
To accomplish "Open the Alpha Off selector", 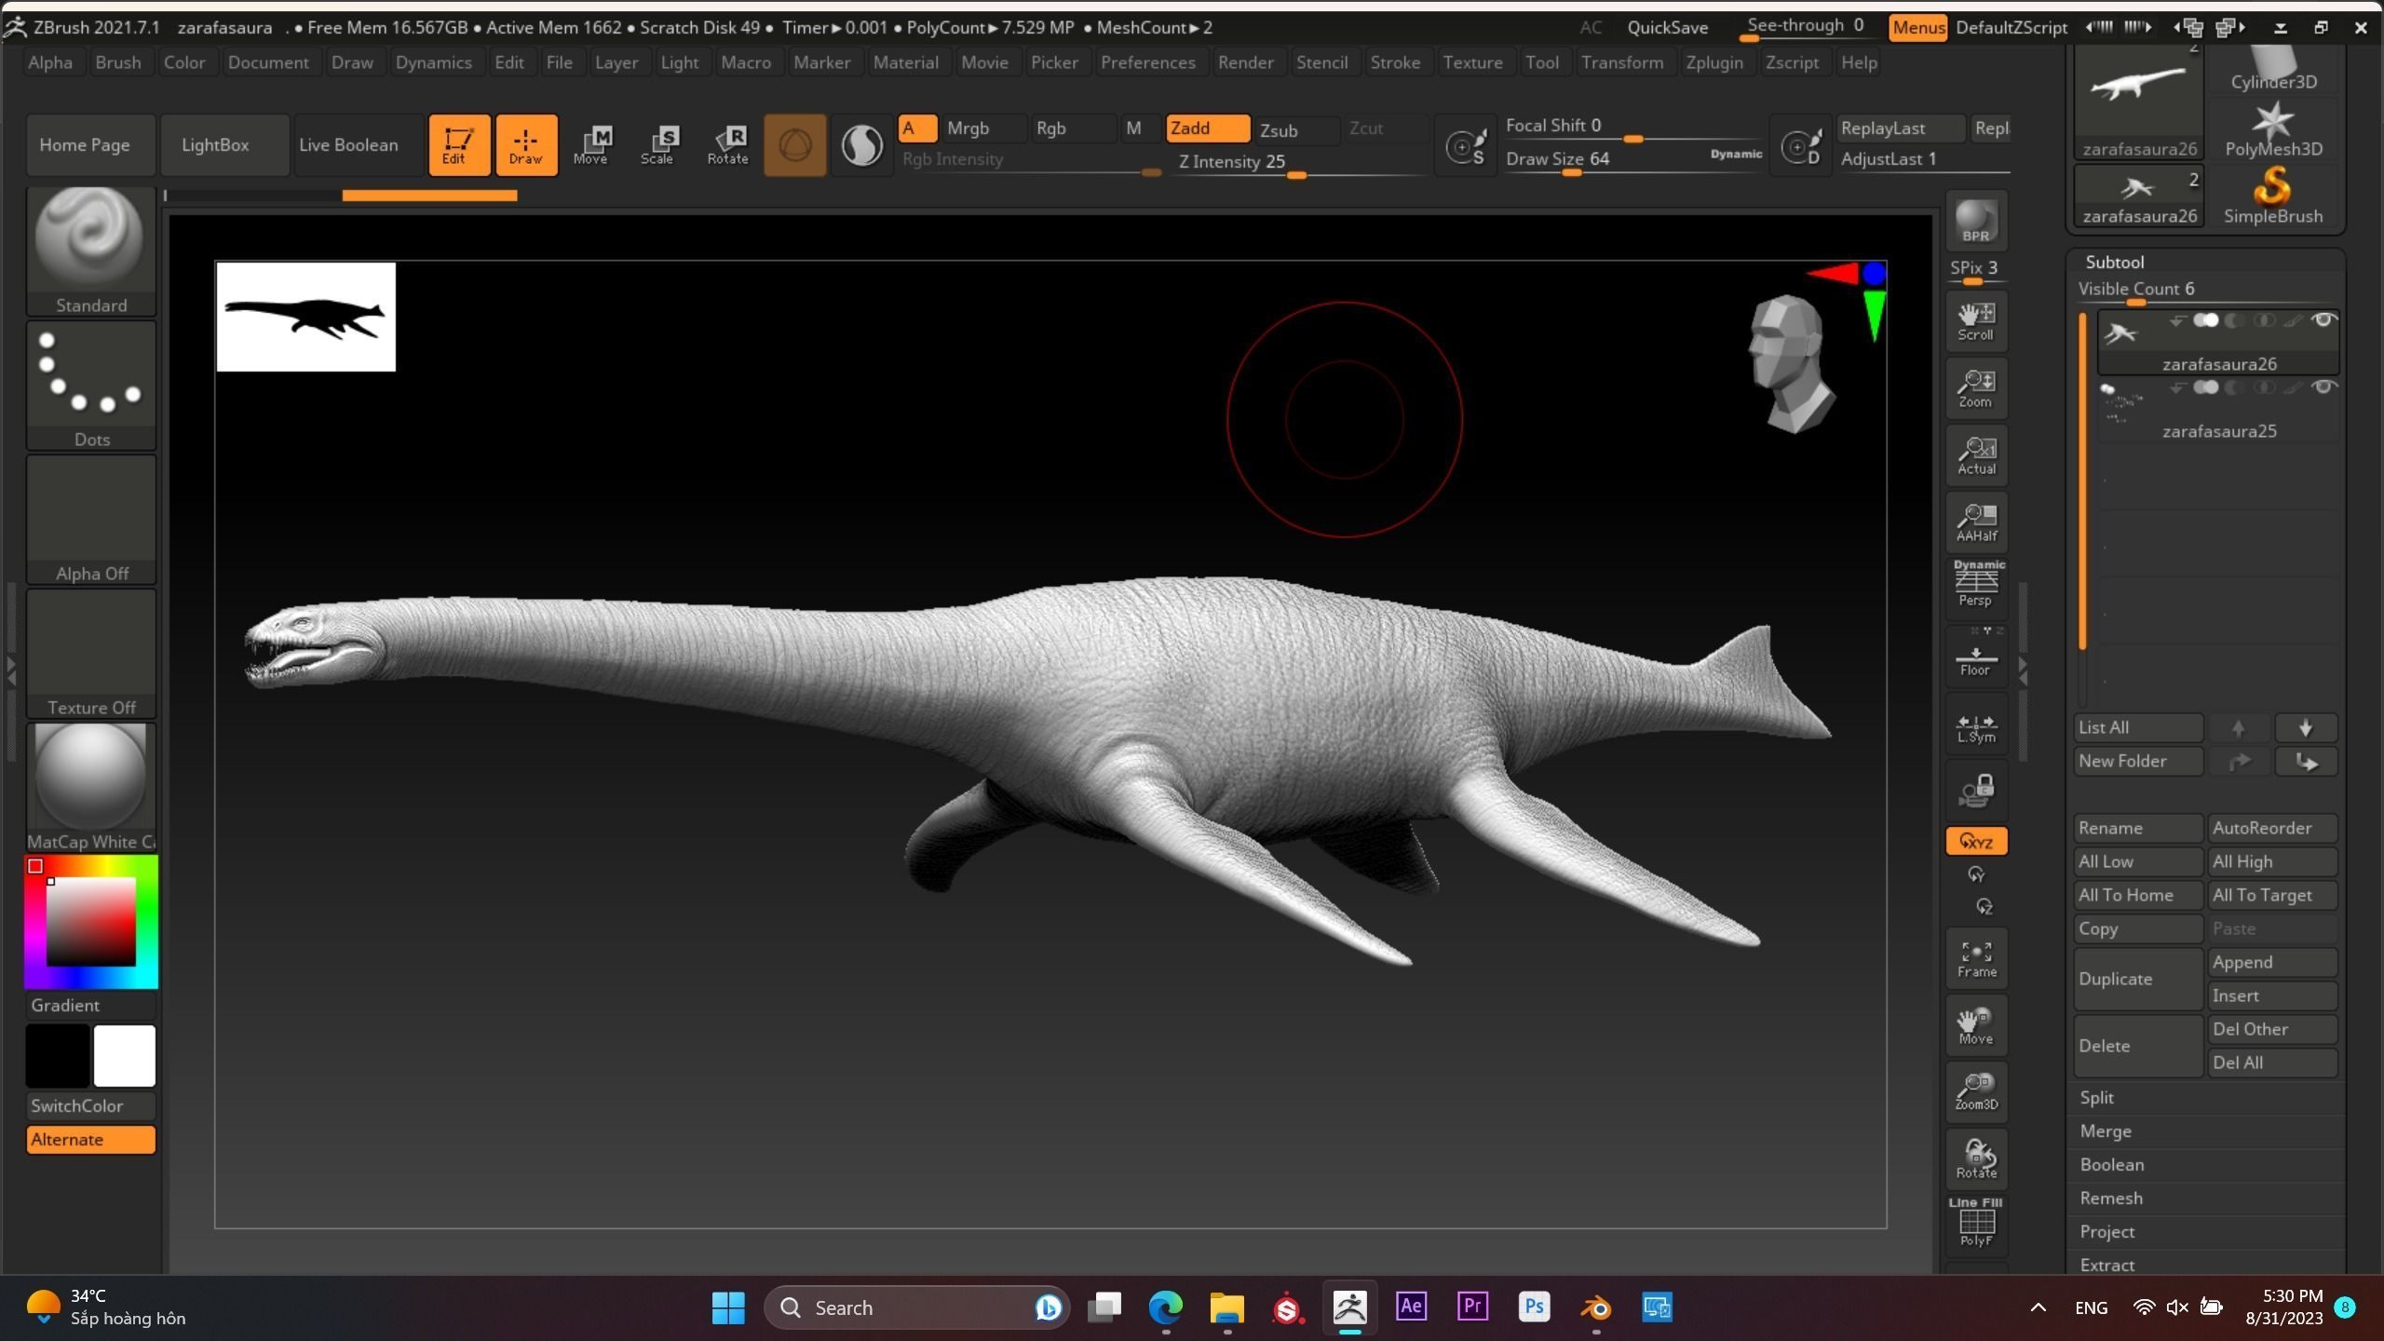I will 90,520.
